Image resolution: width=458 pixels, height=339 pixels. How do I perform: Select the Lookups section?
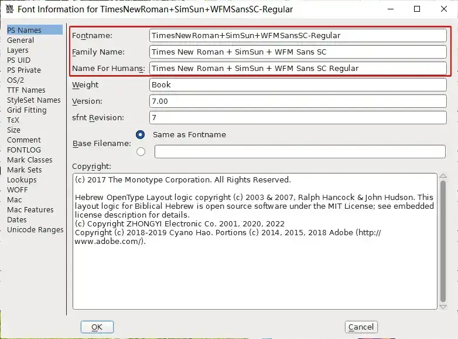[x=22, y=179]
